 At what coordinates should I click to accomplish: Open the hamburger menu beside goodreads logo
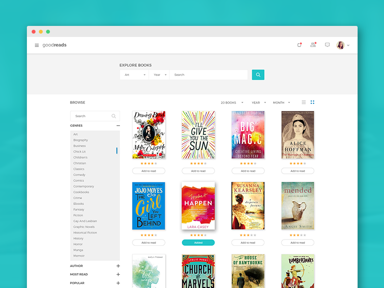(x=36, y=46)
